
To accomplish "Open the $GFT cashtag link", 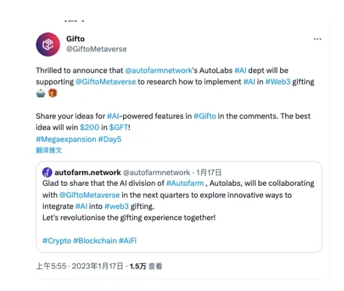I will tap(119, 128).
